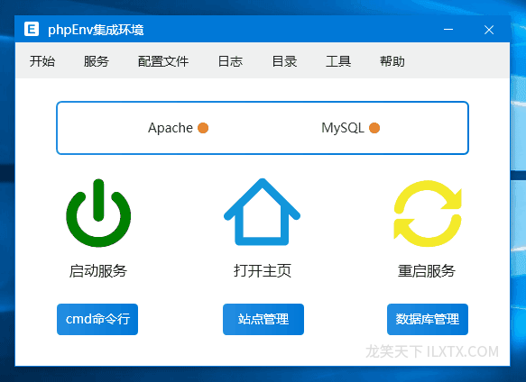Click the phpEnv logo in title bar
Screen dimensions: 526x382
click(32, 29)
